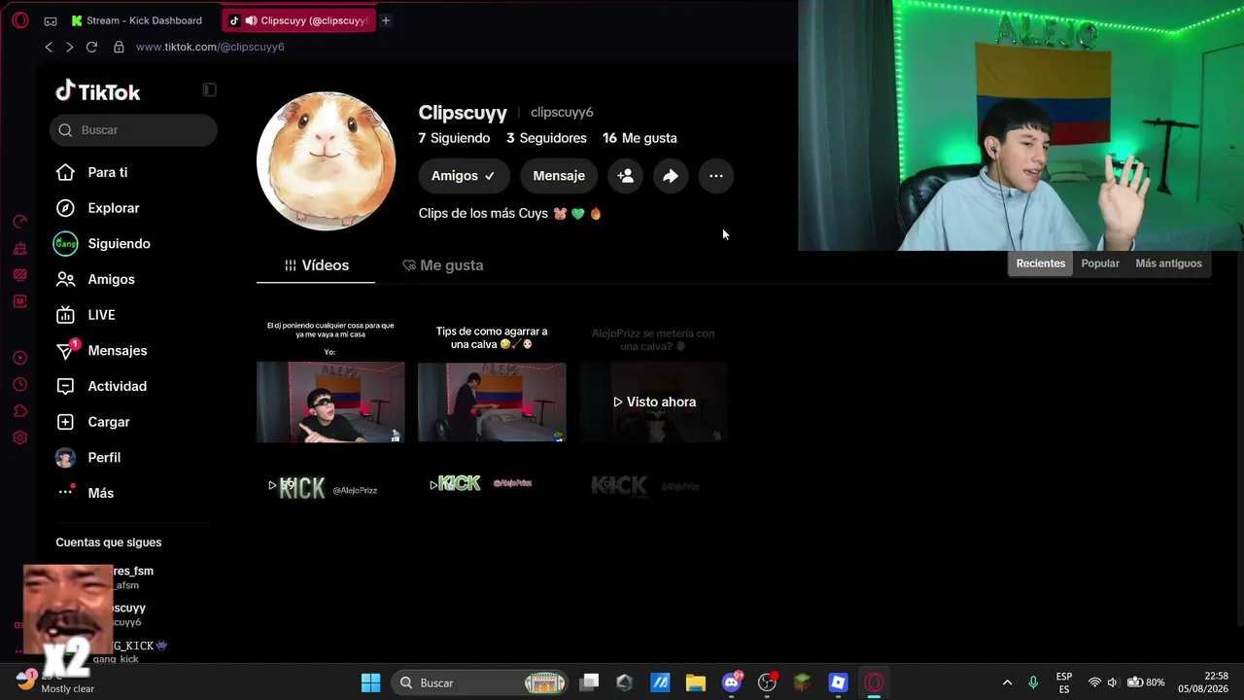Open the Mensajes paper plane icon
1244x700 pixels.
[65, 351]
